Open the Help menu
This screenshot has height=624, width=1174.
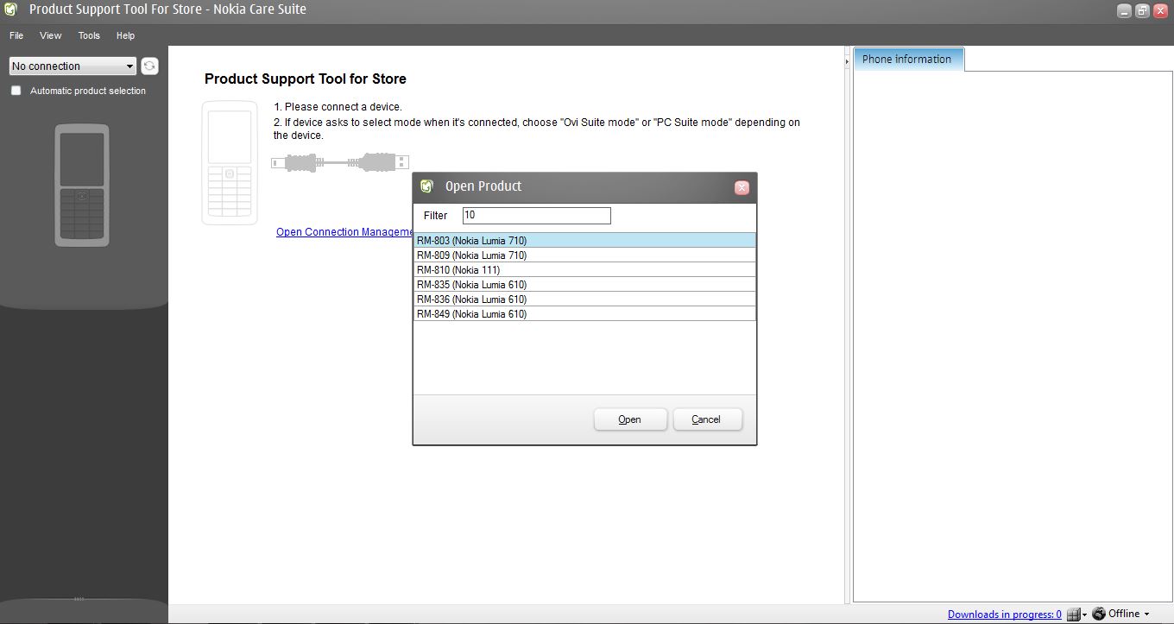tap(125, 35)
